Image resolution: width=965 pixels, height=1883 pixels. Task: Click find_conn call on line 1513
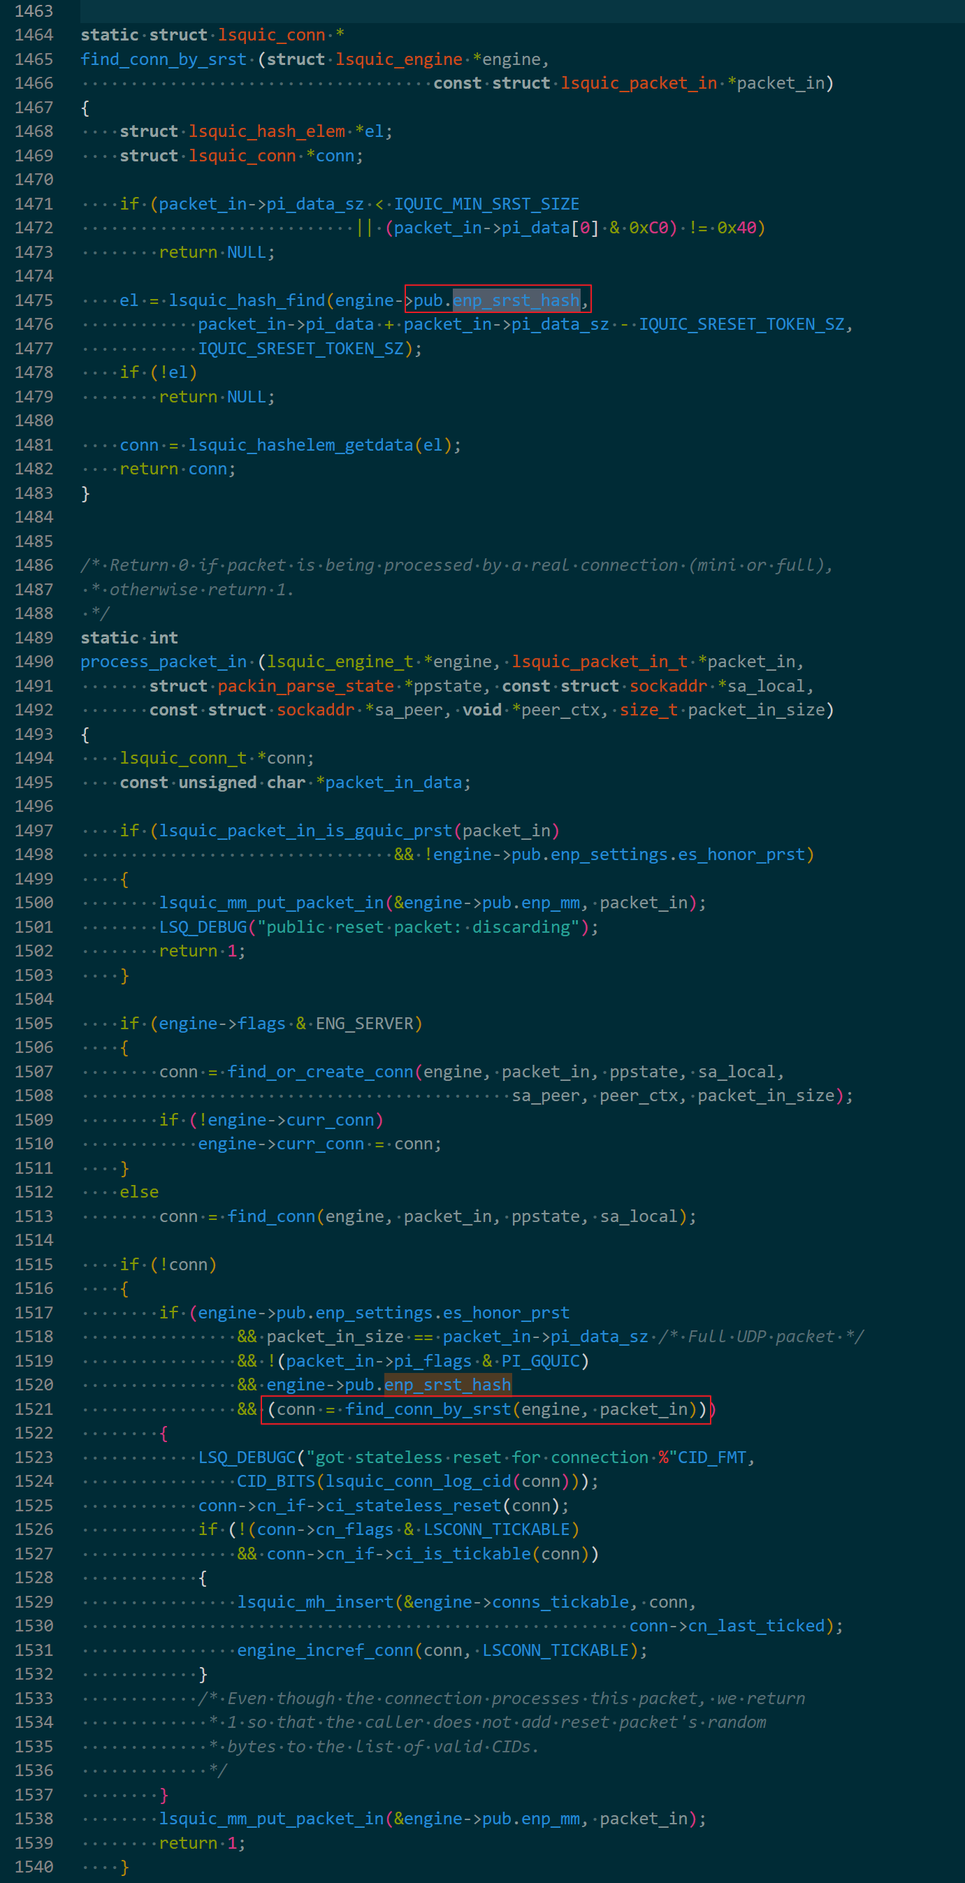(x=271, y=1216)
